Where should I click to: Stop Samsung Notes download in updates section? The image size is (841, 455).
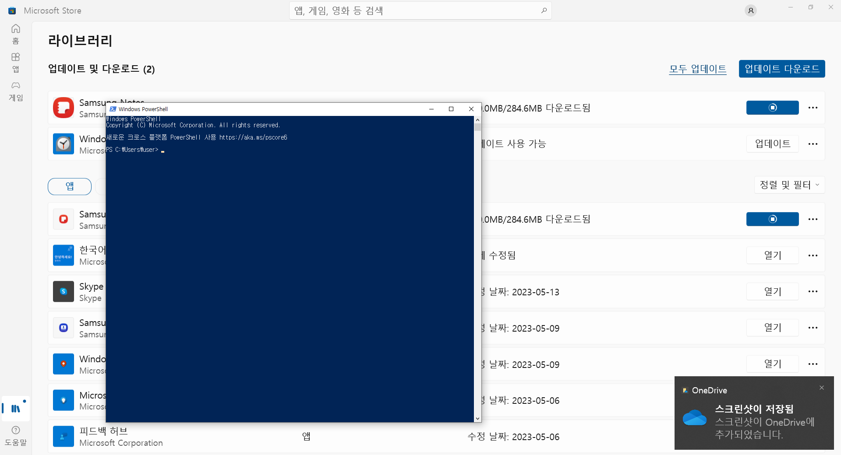tap(772, 108)
